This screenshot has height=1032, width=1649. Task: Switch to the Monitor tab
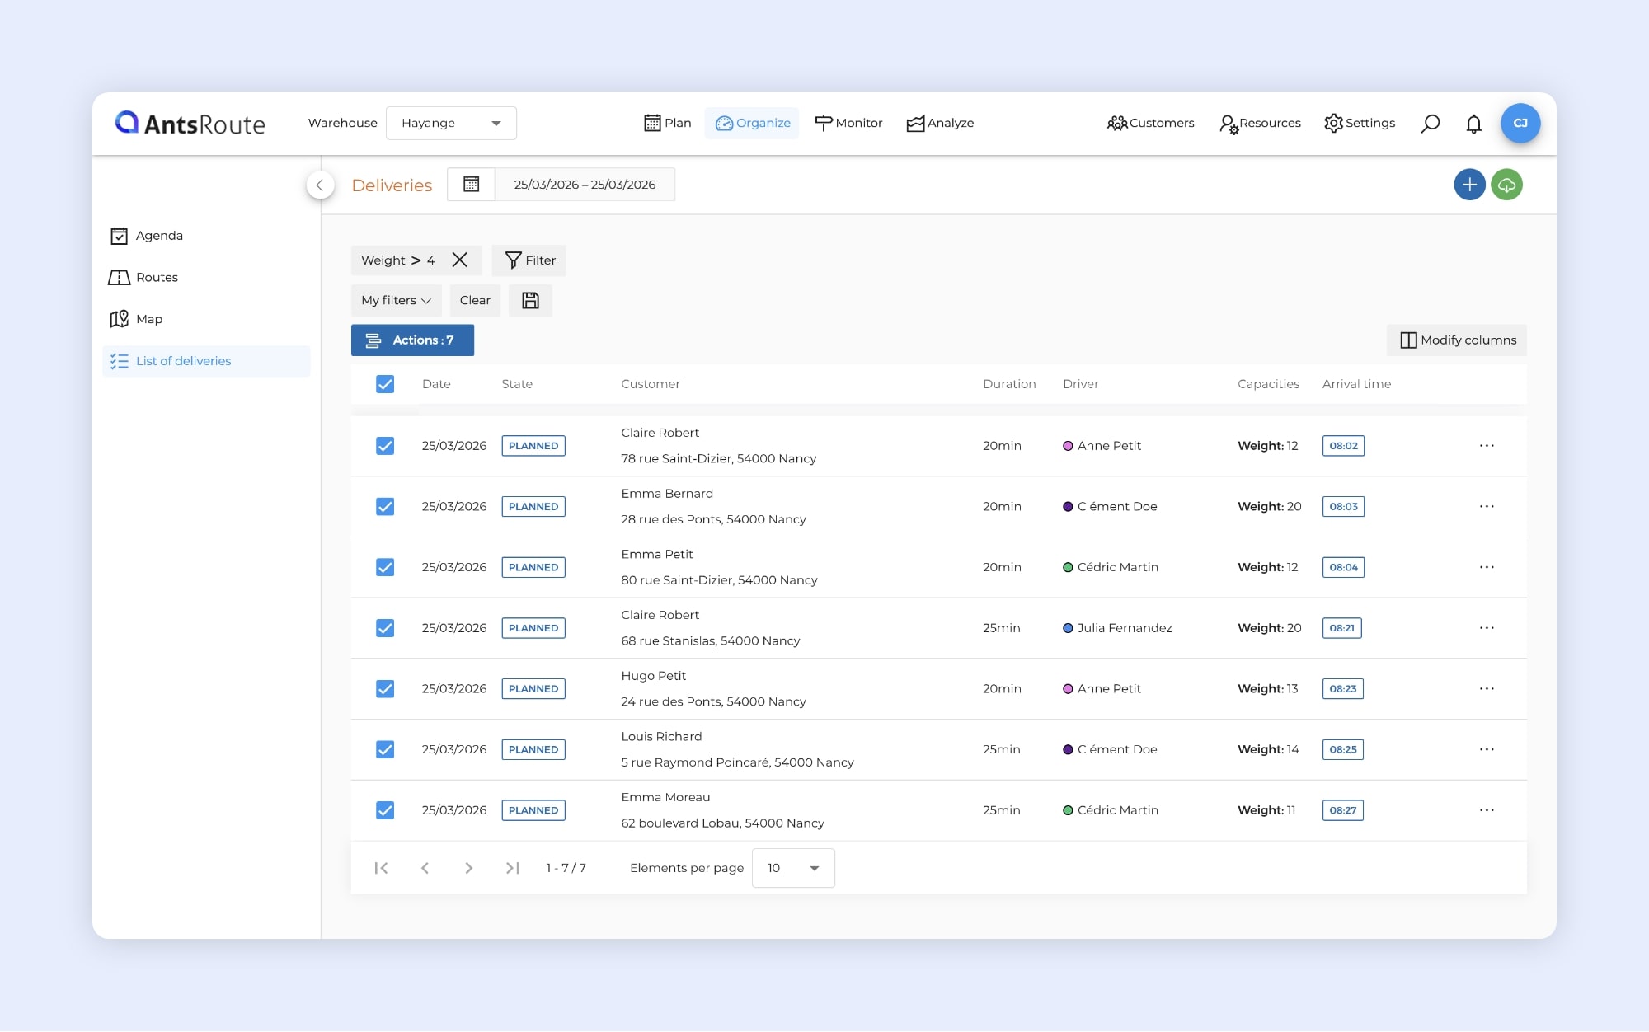pyautogui.click(x=848, y=124)
